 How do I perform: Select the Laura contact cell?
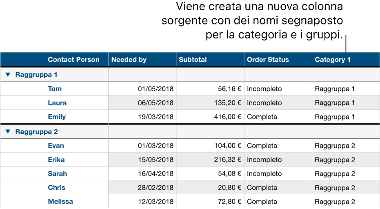(x=57, y=103)
